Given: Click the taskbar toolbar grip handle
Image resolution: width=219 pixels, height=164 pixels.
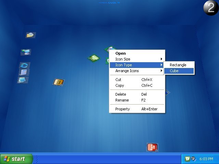Looking at the screenshot, I should [37, 159].
